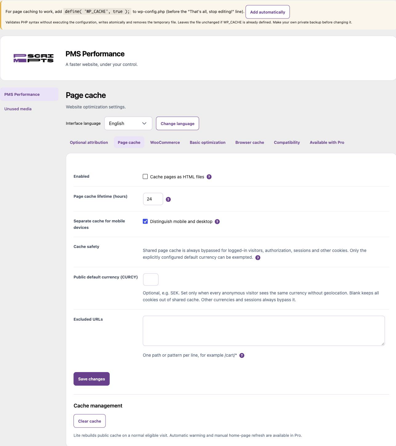
Task: Switch to the Compatibility tab
Action: [287, 142]
